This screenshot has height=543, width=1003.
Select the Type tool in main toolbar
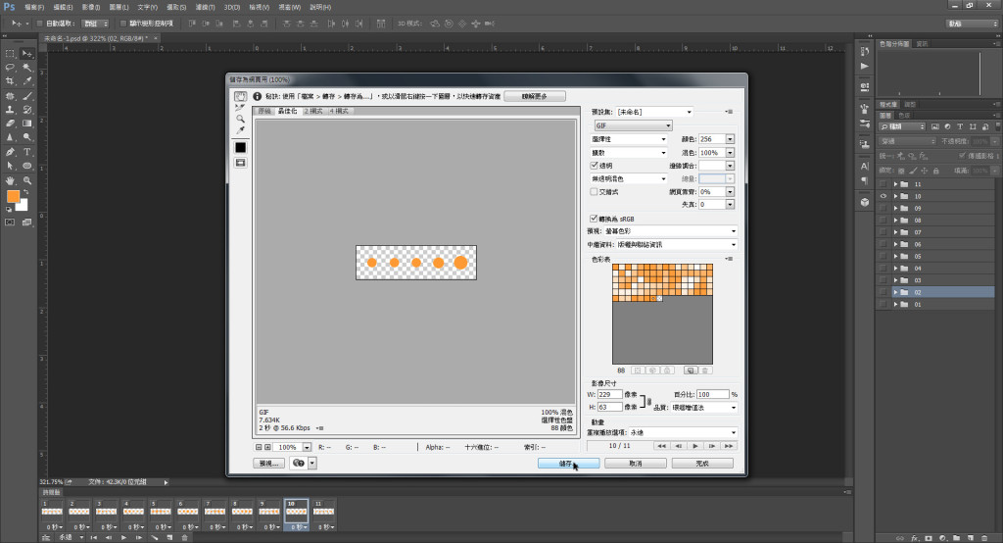click(x=27, y=153)
